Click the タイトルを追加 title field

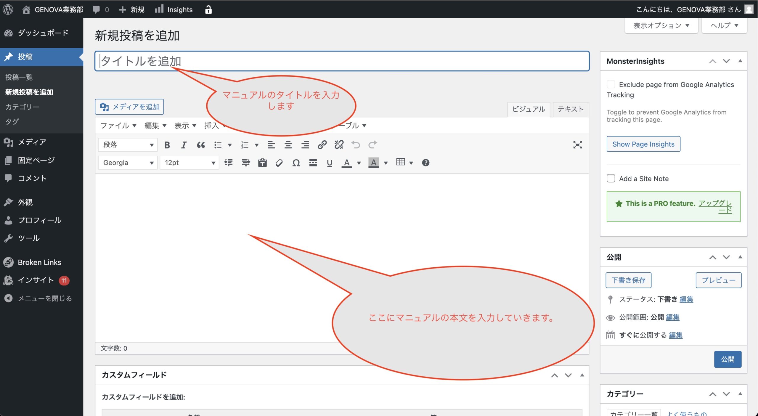tap(342, 61)
